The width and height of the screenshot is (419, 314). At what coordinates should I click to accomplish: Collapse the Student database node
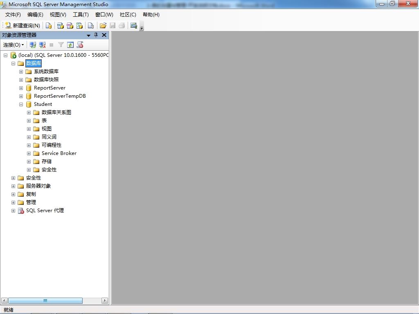click(x=21, y=104)
